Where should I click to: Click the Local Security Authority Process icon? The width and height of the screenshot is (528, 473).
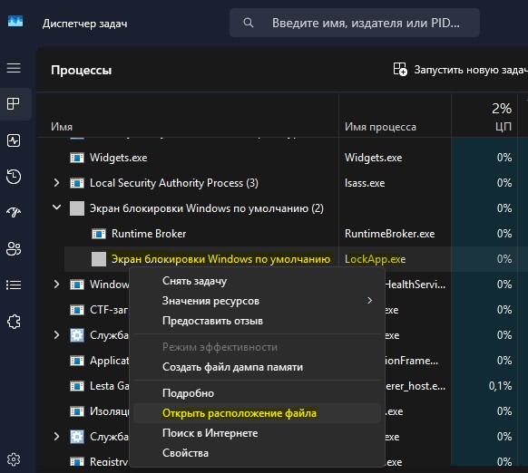pyautogui.click(x=77, y=183)
